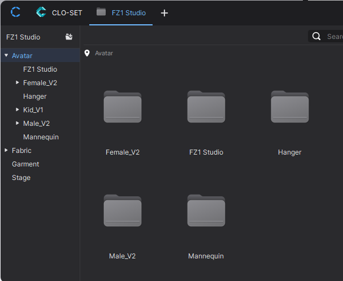Open the FZ1 Studio folder icon in grid
The height and width of the screenshot is (281, 343).
[206, 107]
